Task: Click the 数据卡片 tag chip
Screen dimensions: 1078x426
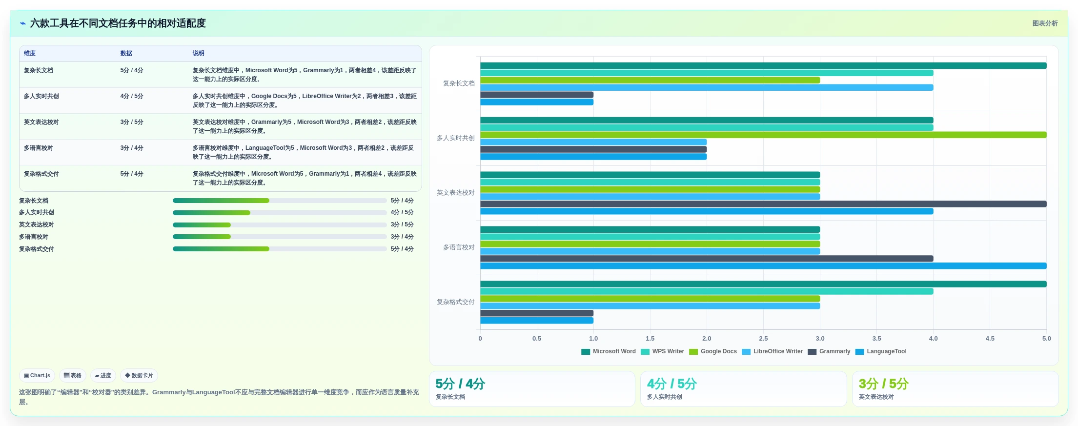Action: [139, 376]
